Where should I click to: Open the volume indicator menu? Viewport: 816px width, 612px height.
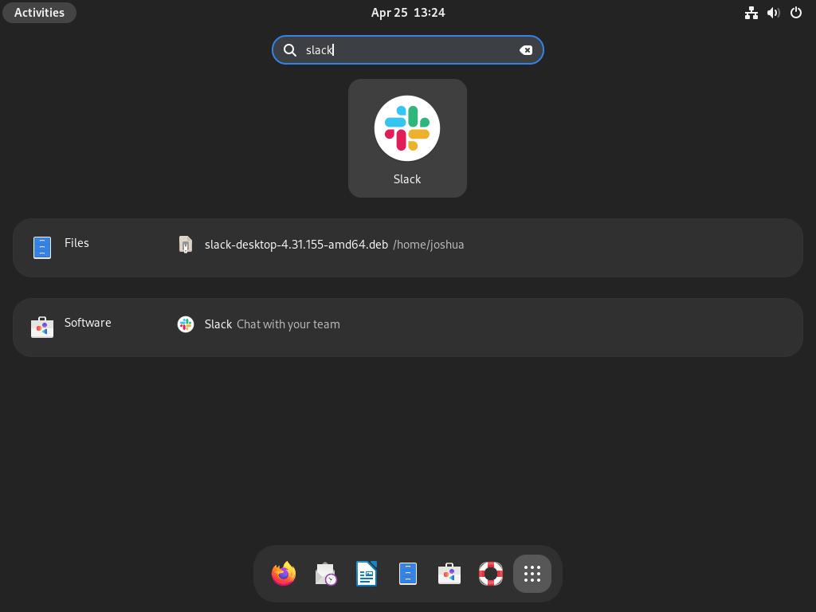(773, 13)
